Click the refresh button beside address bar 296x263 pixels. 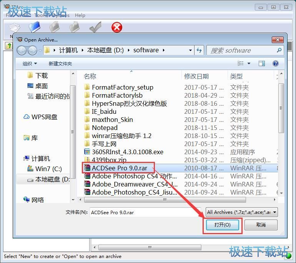[x=199, y=50]
